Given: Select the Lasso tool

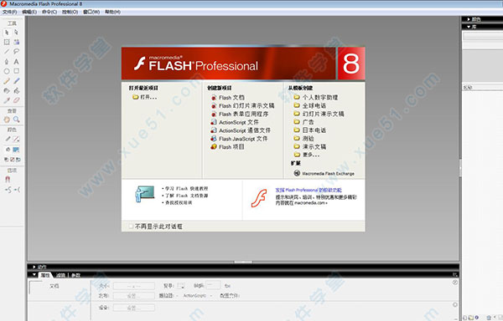Looking at the screenshot, I should click(17, 52).
